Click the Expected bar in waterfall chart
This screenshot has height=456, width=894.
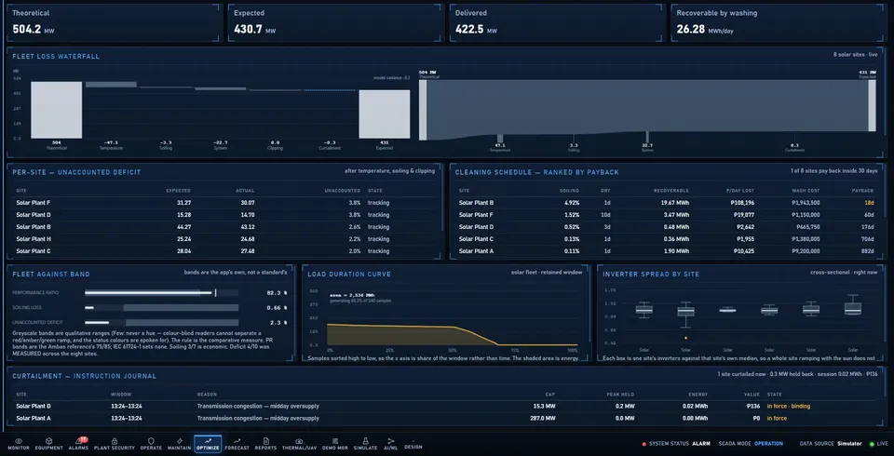(385, 114)
